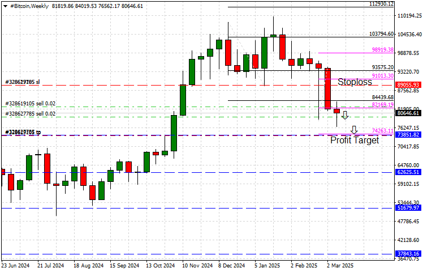Screen dimensions: 423x272
Task: Select the sl order line label
Action: [x=23, y=82]
